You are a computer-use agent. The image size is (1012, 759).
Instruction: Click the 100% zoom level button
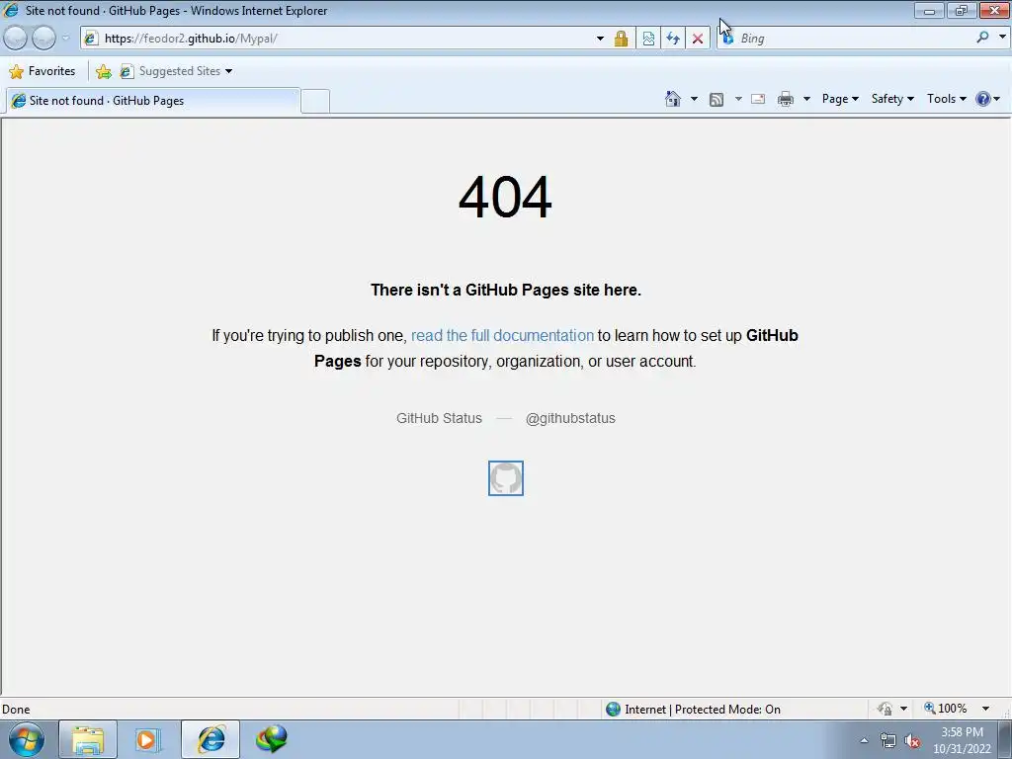(x=946, y=709)
